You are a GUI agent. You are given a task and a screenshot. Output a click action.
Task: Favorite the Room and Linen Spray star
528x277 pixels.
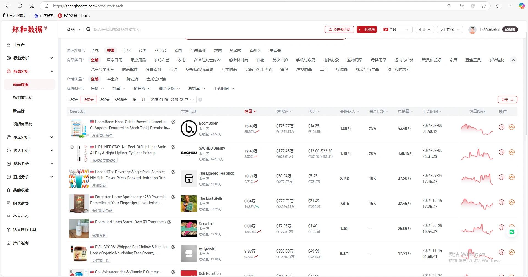click(502, 227)
